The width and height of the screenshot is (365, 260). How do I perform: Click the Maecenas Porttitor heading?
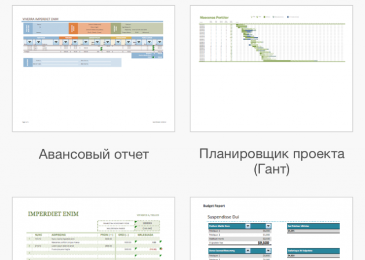tap(214, 18)
